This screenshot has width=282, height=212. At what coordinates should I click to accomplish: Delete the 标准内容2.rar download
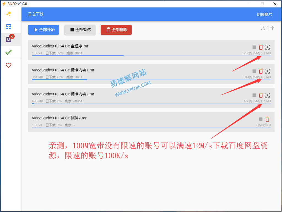click(261, 95)
